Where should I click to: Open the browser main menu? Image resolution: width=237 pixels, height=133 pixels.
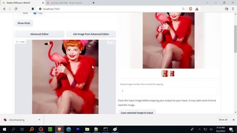tap(233, 9)
